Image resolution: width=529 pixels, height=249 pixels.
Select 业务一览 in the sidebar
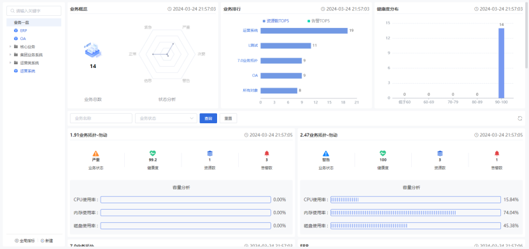tap(34, 22)
